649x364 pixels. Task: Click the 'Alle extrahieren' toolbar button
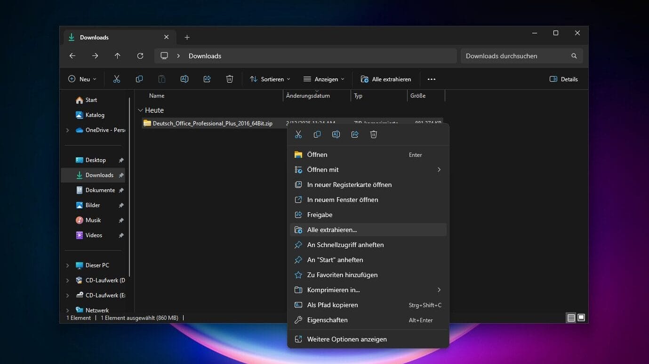pos(386,79)
